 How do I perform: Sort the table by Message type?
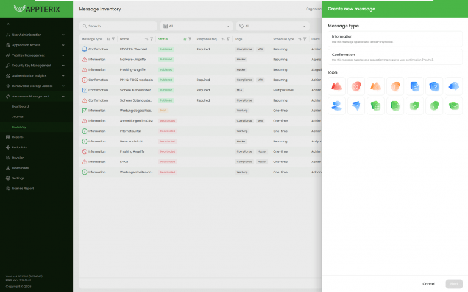pos(108,39)
